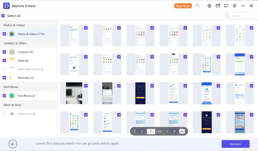Click the Reminders category icon
Screen dimensions: 258x151
tap(12, 78)
